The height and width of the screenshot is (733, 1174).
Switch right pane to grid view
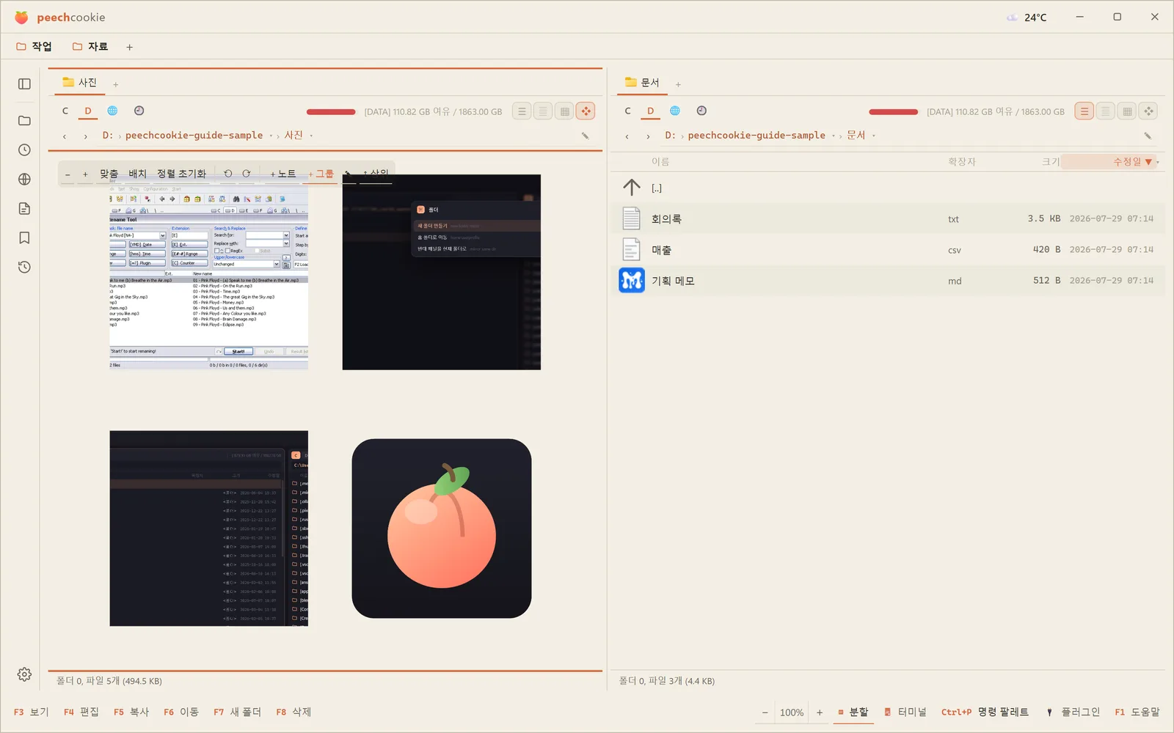tap(1127, 111)
